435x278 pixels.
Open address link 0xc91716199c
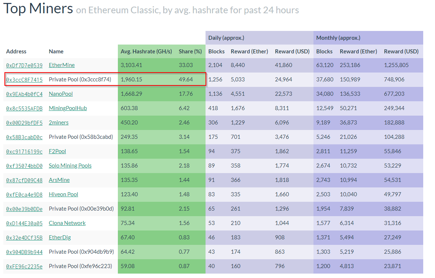[x=24, y=152]
